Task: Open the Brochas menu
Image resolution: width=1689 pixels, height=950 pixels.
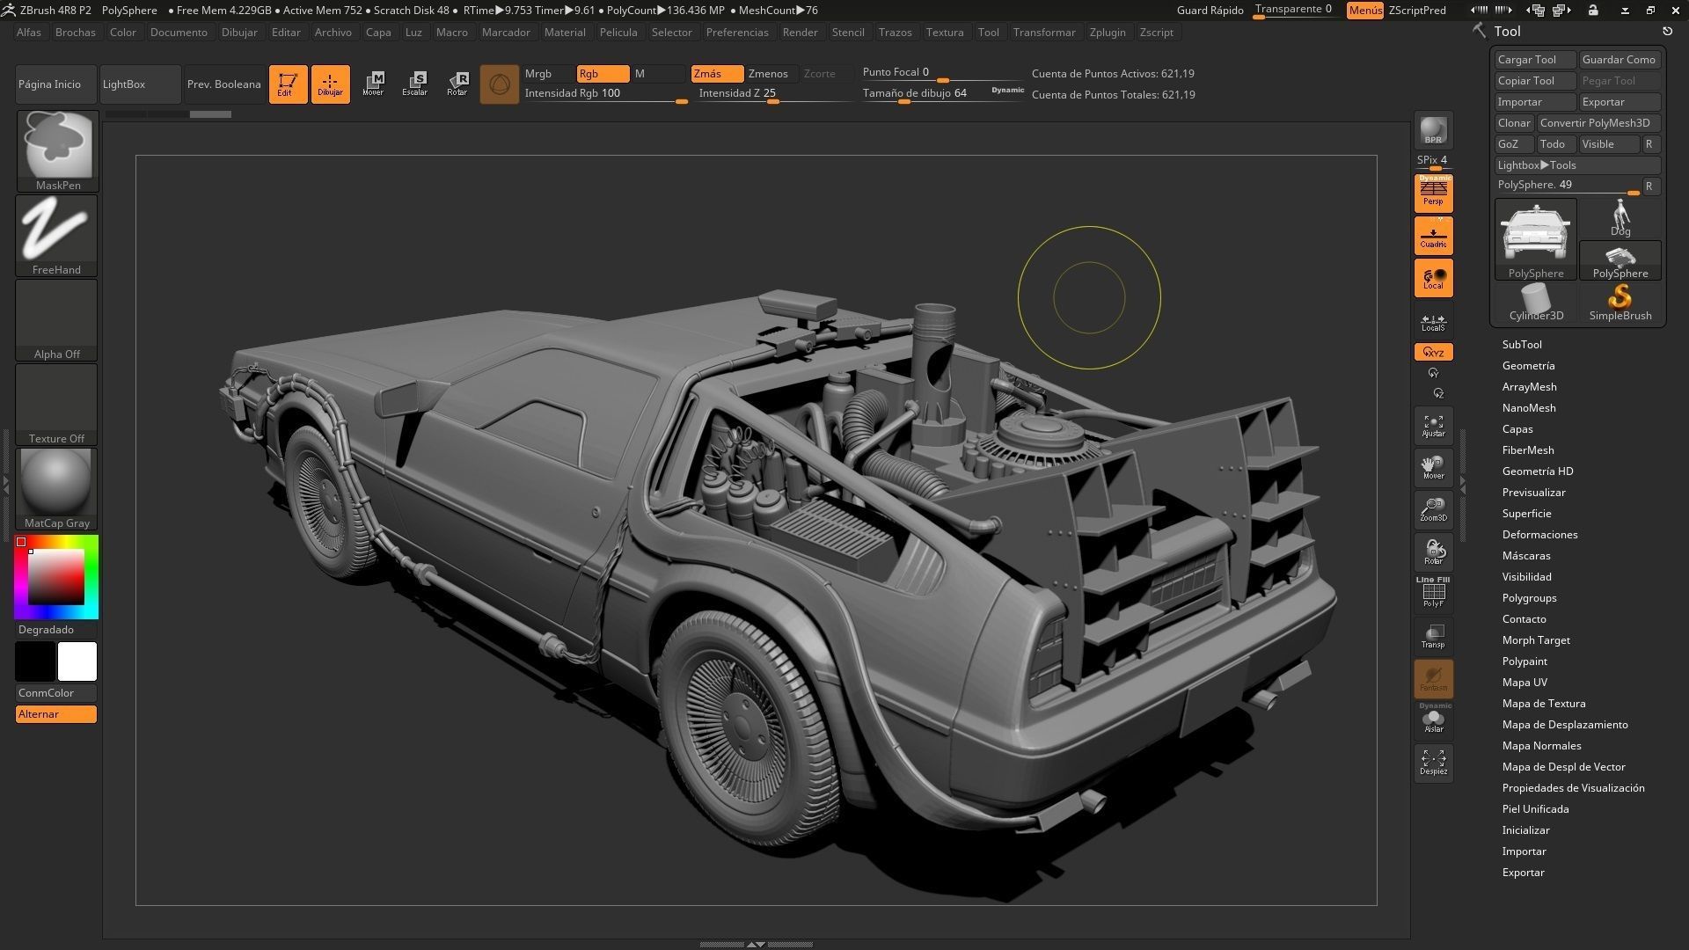Action: pos(75,33)
